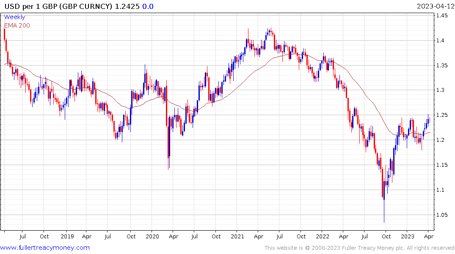Click the blue change value 0.0

click(148, 6)
